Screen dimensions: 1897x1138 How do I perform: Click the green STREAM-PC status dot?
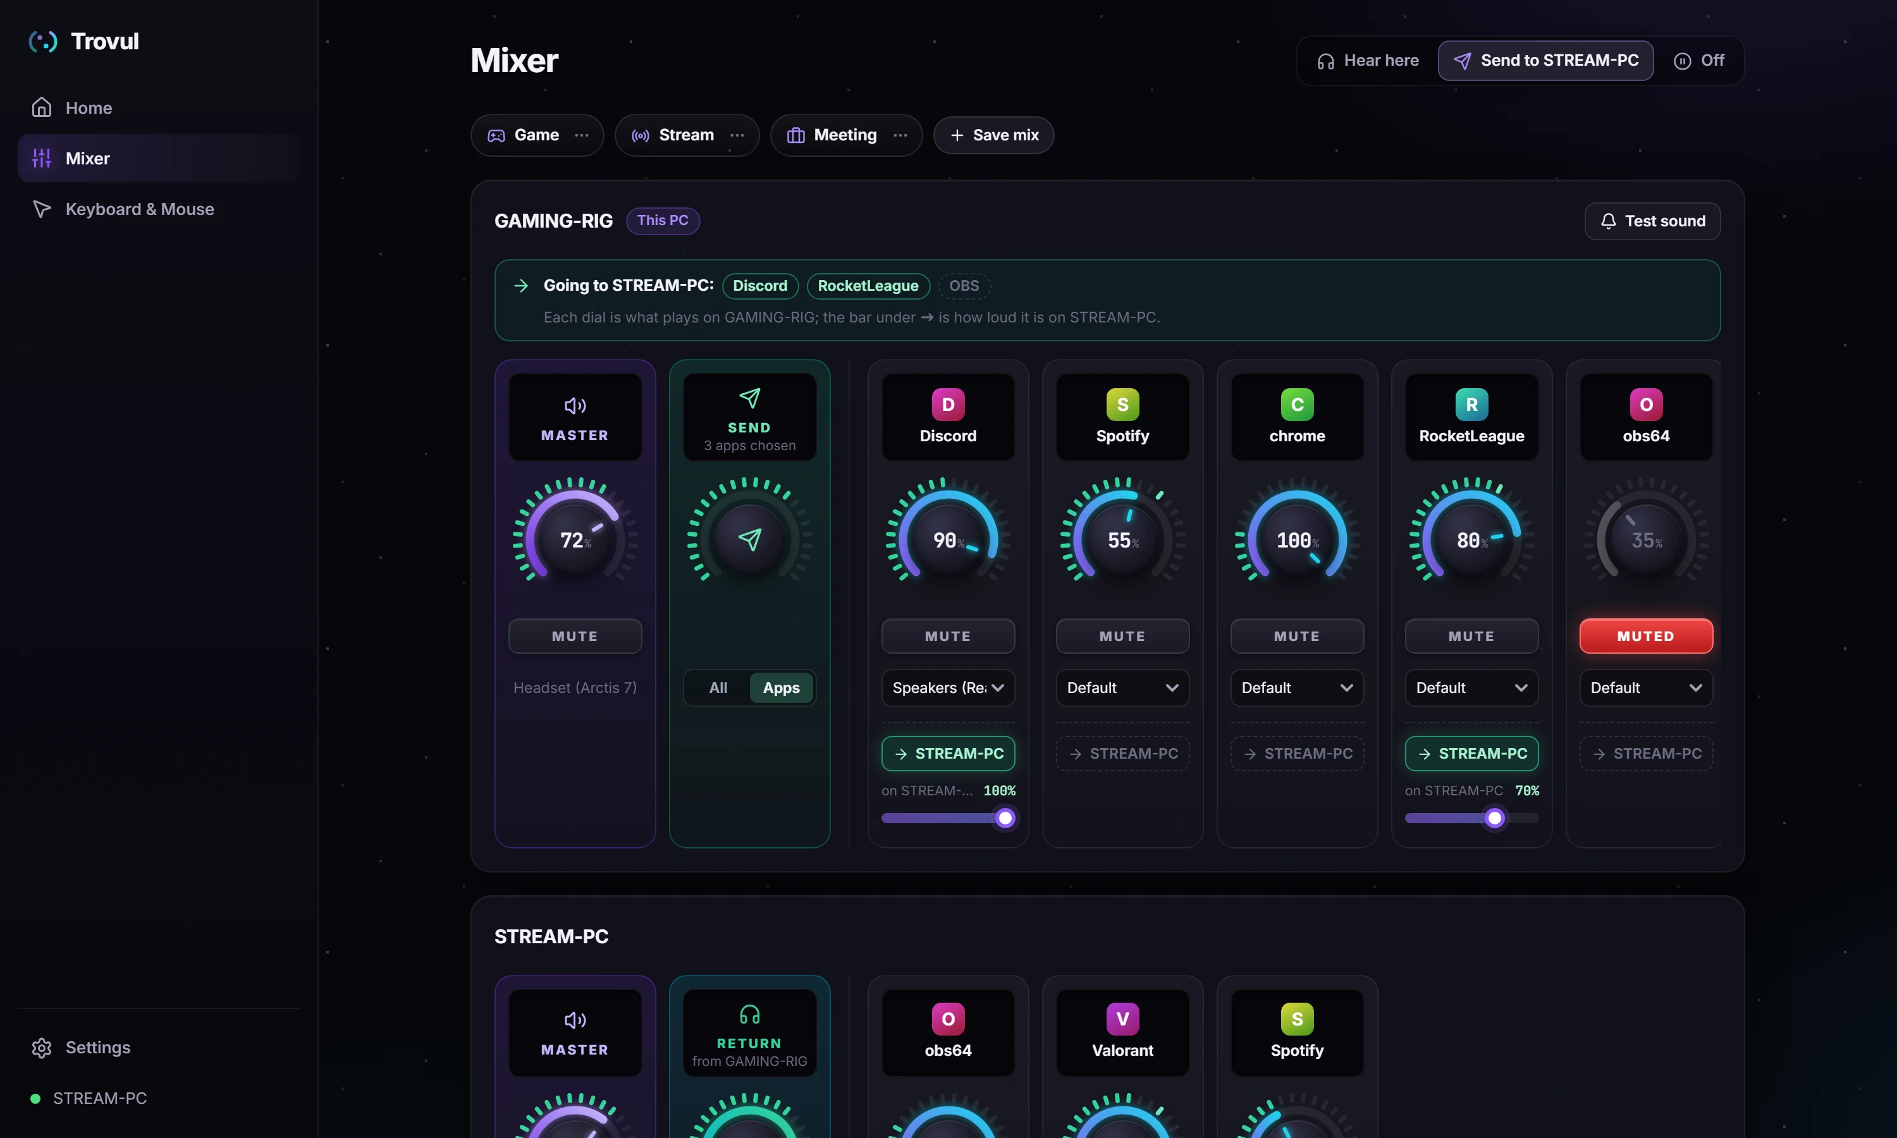35,1098
